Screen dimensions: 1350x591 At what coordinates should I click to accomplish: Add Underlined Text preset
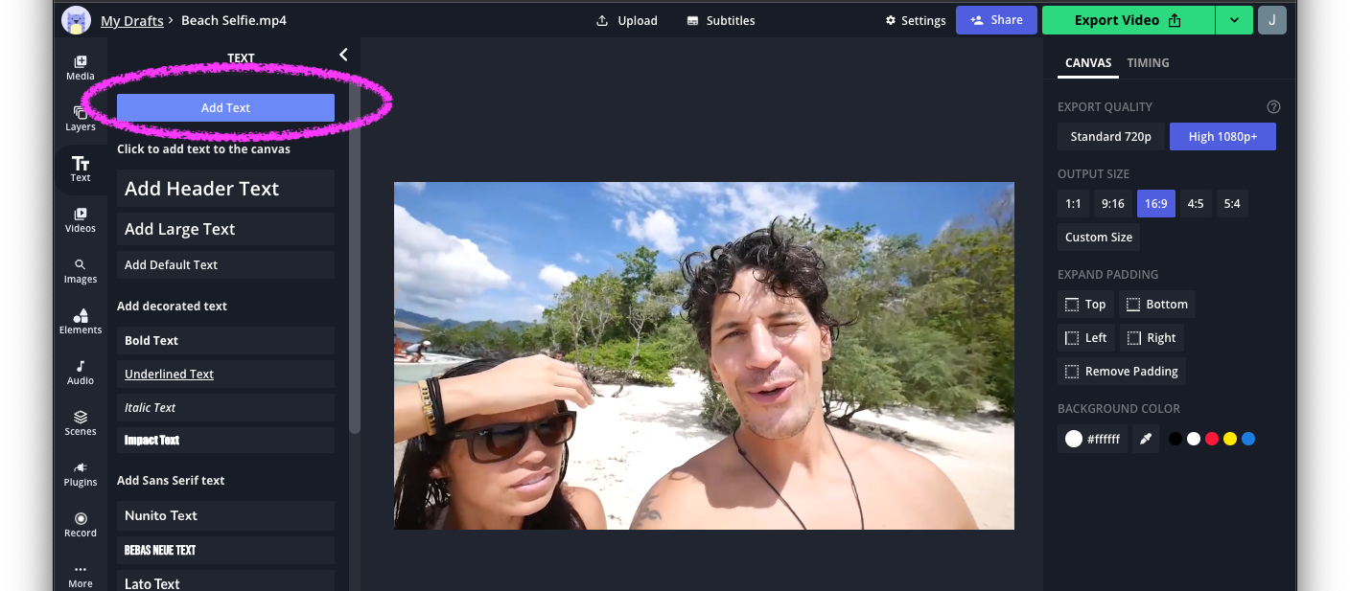click(225, 374)
